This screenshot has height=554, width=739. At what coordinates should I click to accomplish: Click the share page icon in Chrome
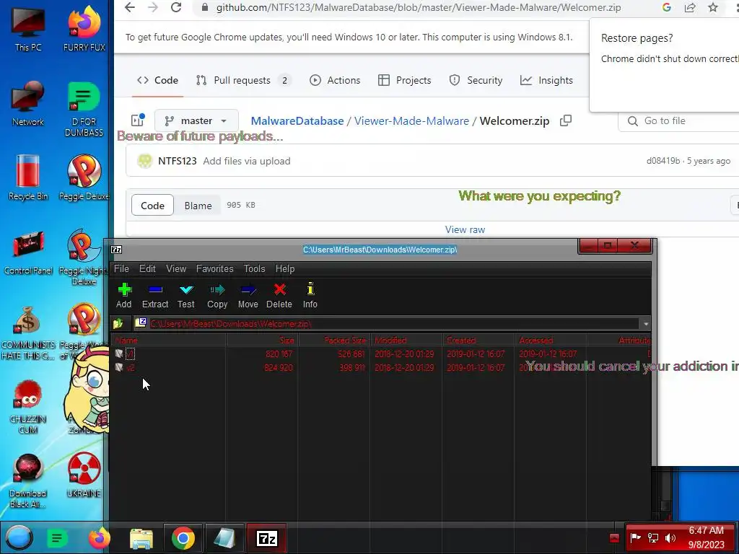690,7
